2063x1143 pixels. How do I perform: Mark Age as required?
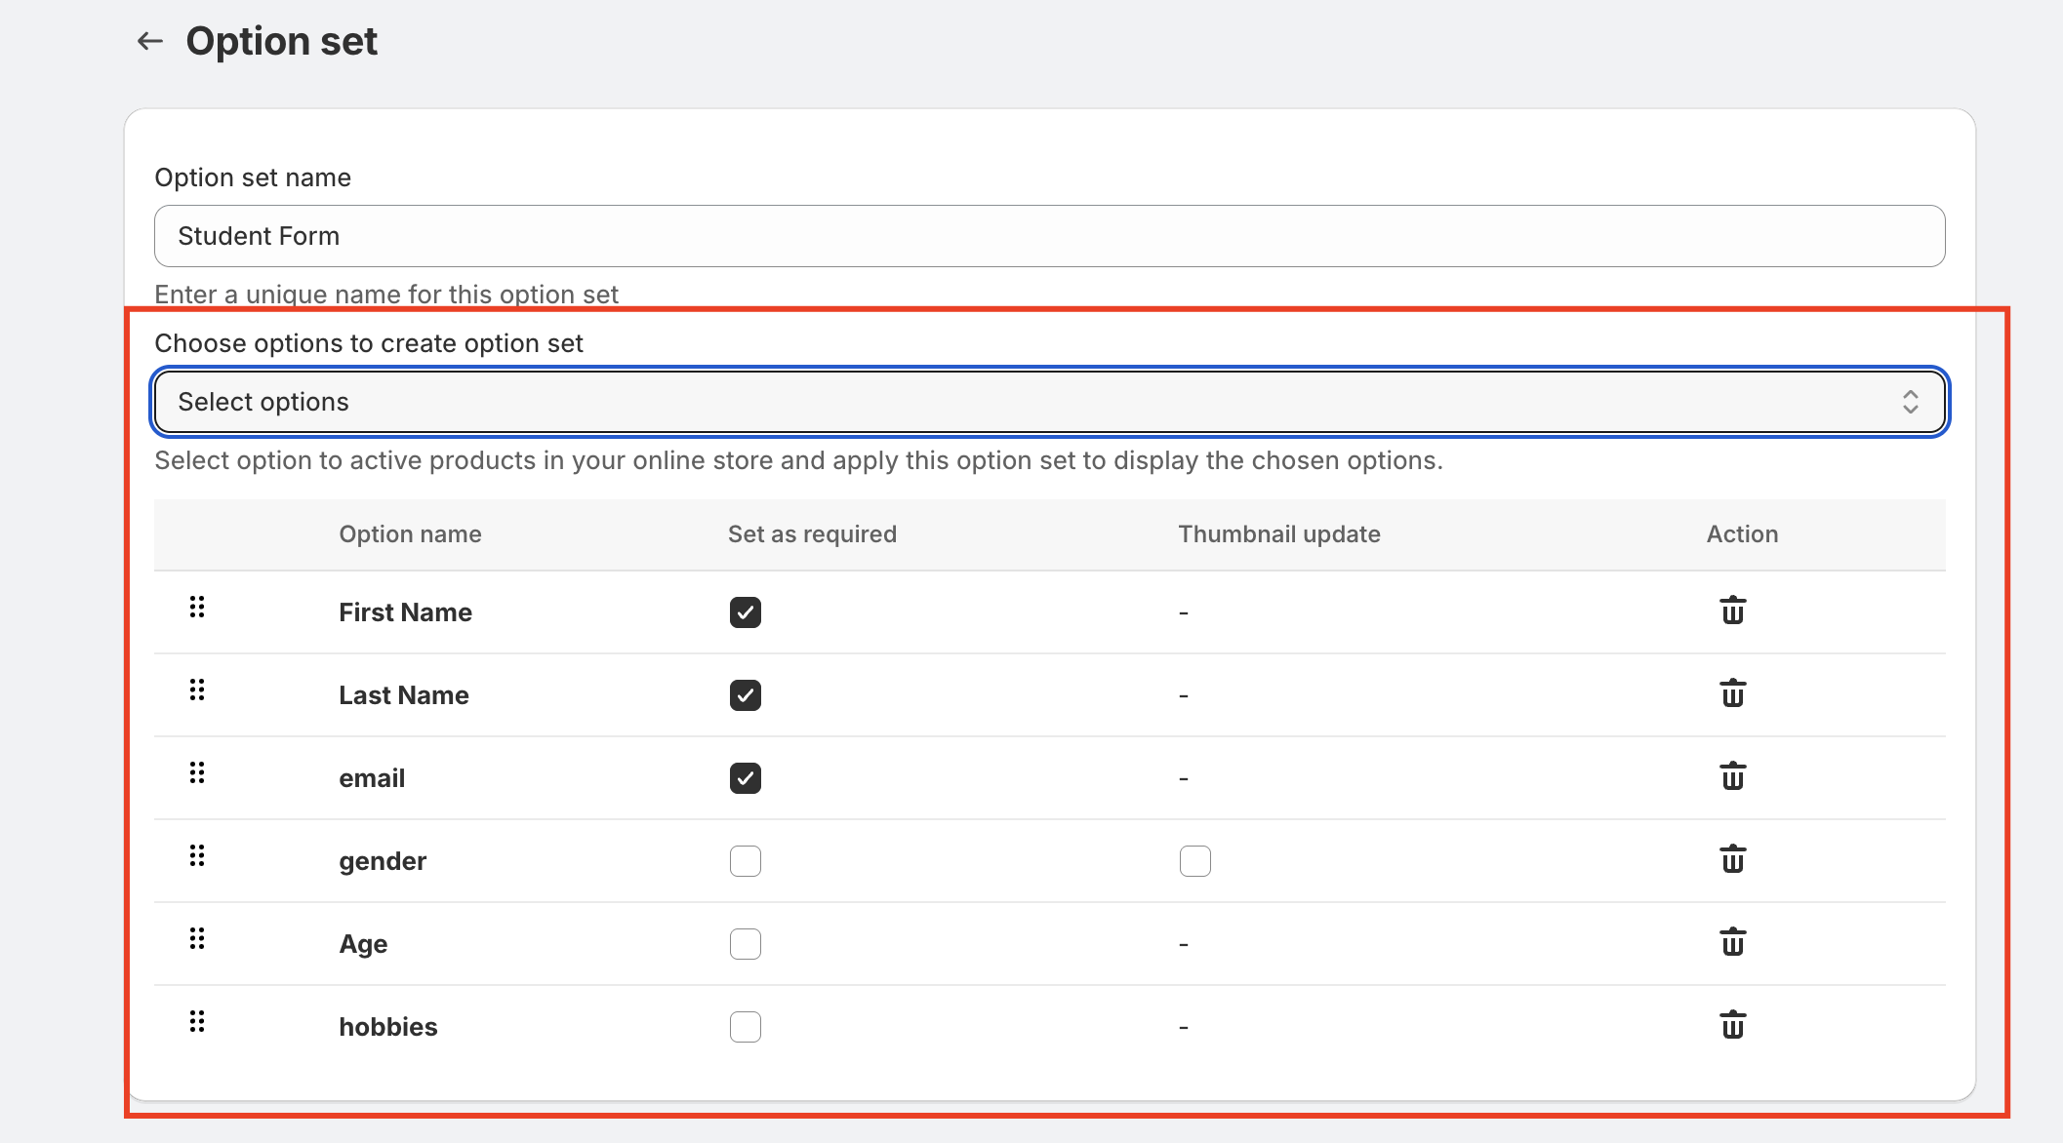coord(746,944)
